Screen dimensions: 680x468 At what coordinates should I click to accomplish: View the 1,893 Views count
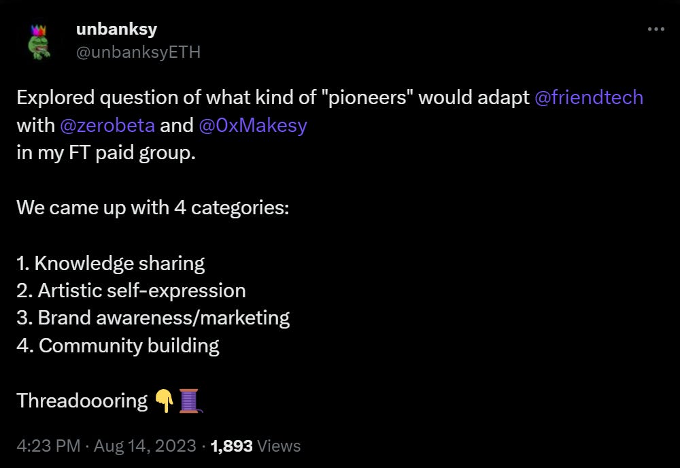click(x=256, y=446)
